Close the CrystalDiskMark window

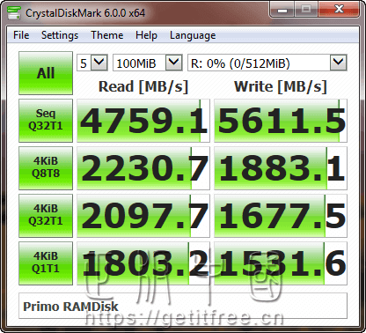(x=340, y=10)
